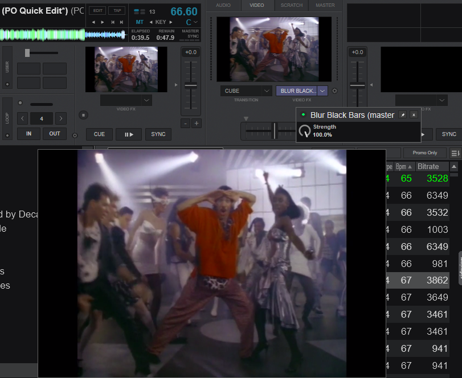Toggle MASTER SYNC on the left deck

click(190, 34)
